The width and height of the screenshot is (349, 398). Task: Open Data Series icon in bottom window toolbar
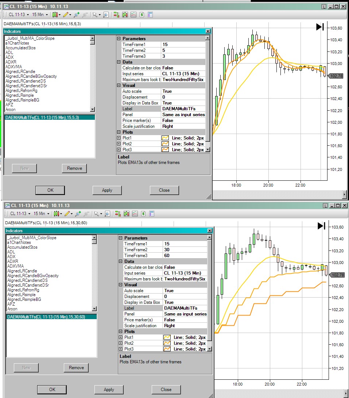pos(127,214)
